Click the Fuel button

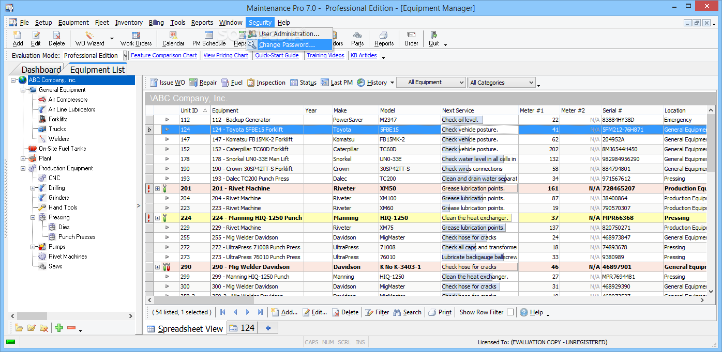tap(232, 83)
